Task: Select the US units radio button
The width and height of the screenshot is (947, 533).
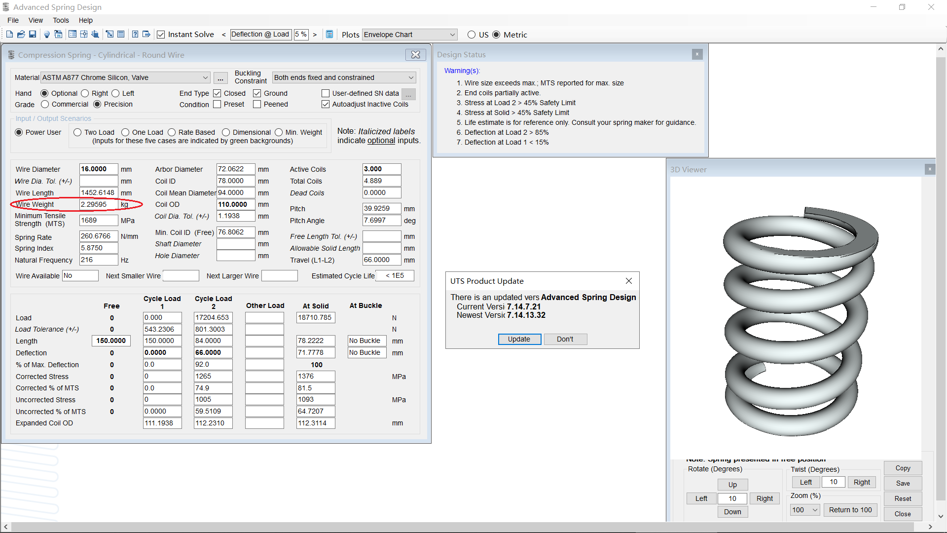Action: tap(472, 35)
